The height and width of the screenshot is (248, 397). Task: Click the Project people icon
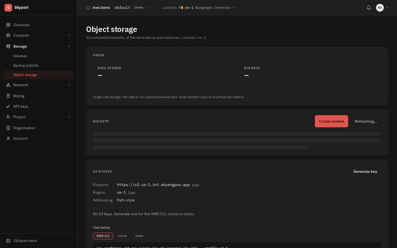point(8,117)
